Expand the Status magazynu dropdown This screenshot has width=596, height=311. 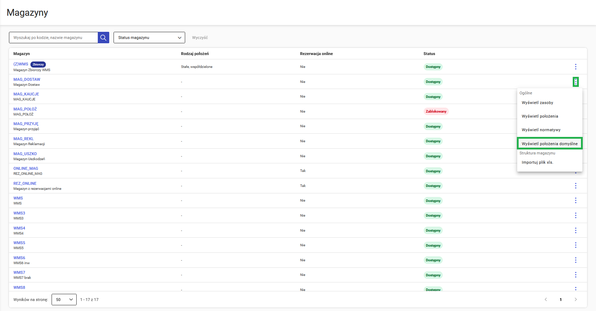[149, 38]
